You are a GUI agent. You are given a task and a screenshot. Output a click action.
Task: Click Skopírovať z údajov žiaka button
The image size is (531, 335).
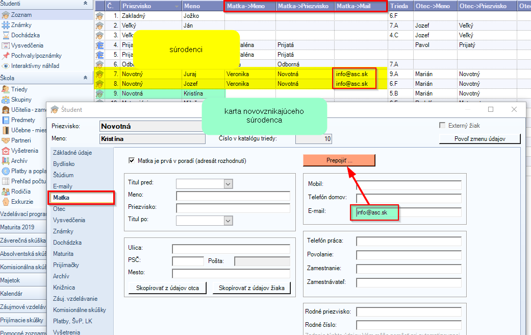click(251, 288)
